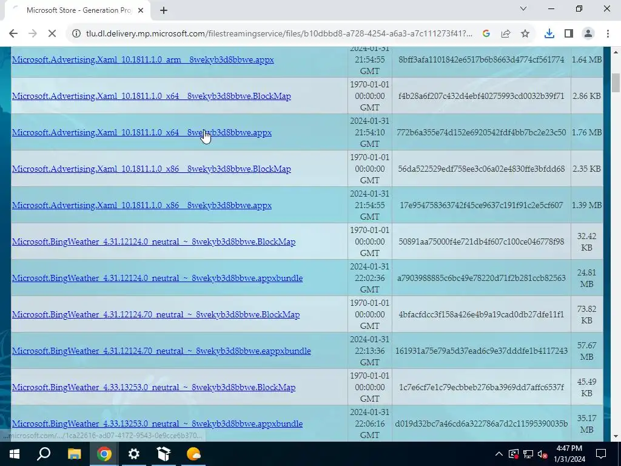
Task: Share this page icon
Action: pyautogui.click(x=506, y=34)
